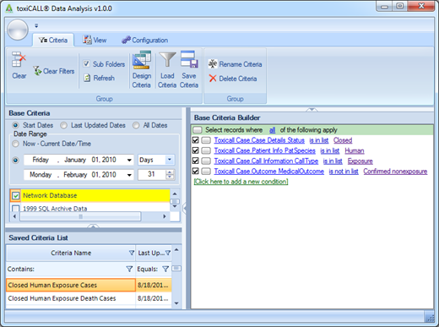
Task: Click the Human value link
Action: coord(355,150)
